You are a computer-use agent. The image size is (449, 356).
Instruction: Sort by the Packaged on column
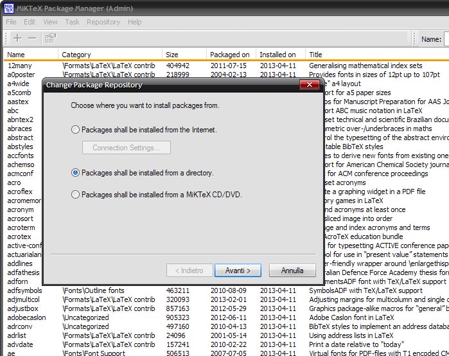click(231, 55)
